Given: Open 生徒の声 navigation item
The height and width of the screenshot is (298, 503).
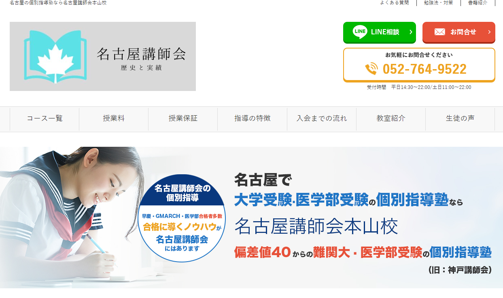Looking at the screenshot, I should (460, 119).
